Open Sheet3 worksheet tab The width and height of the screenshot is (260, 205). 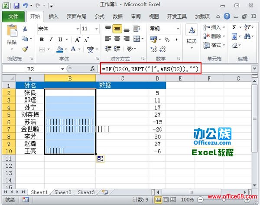tap(86, 192)
